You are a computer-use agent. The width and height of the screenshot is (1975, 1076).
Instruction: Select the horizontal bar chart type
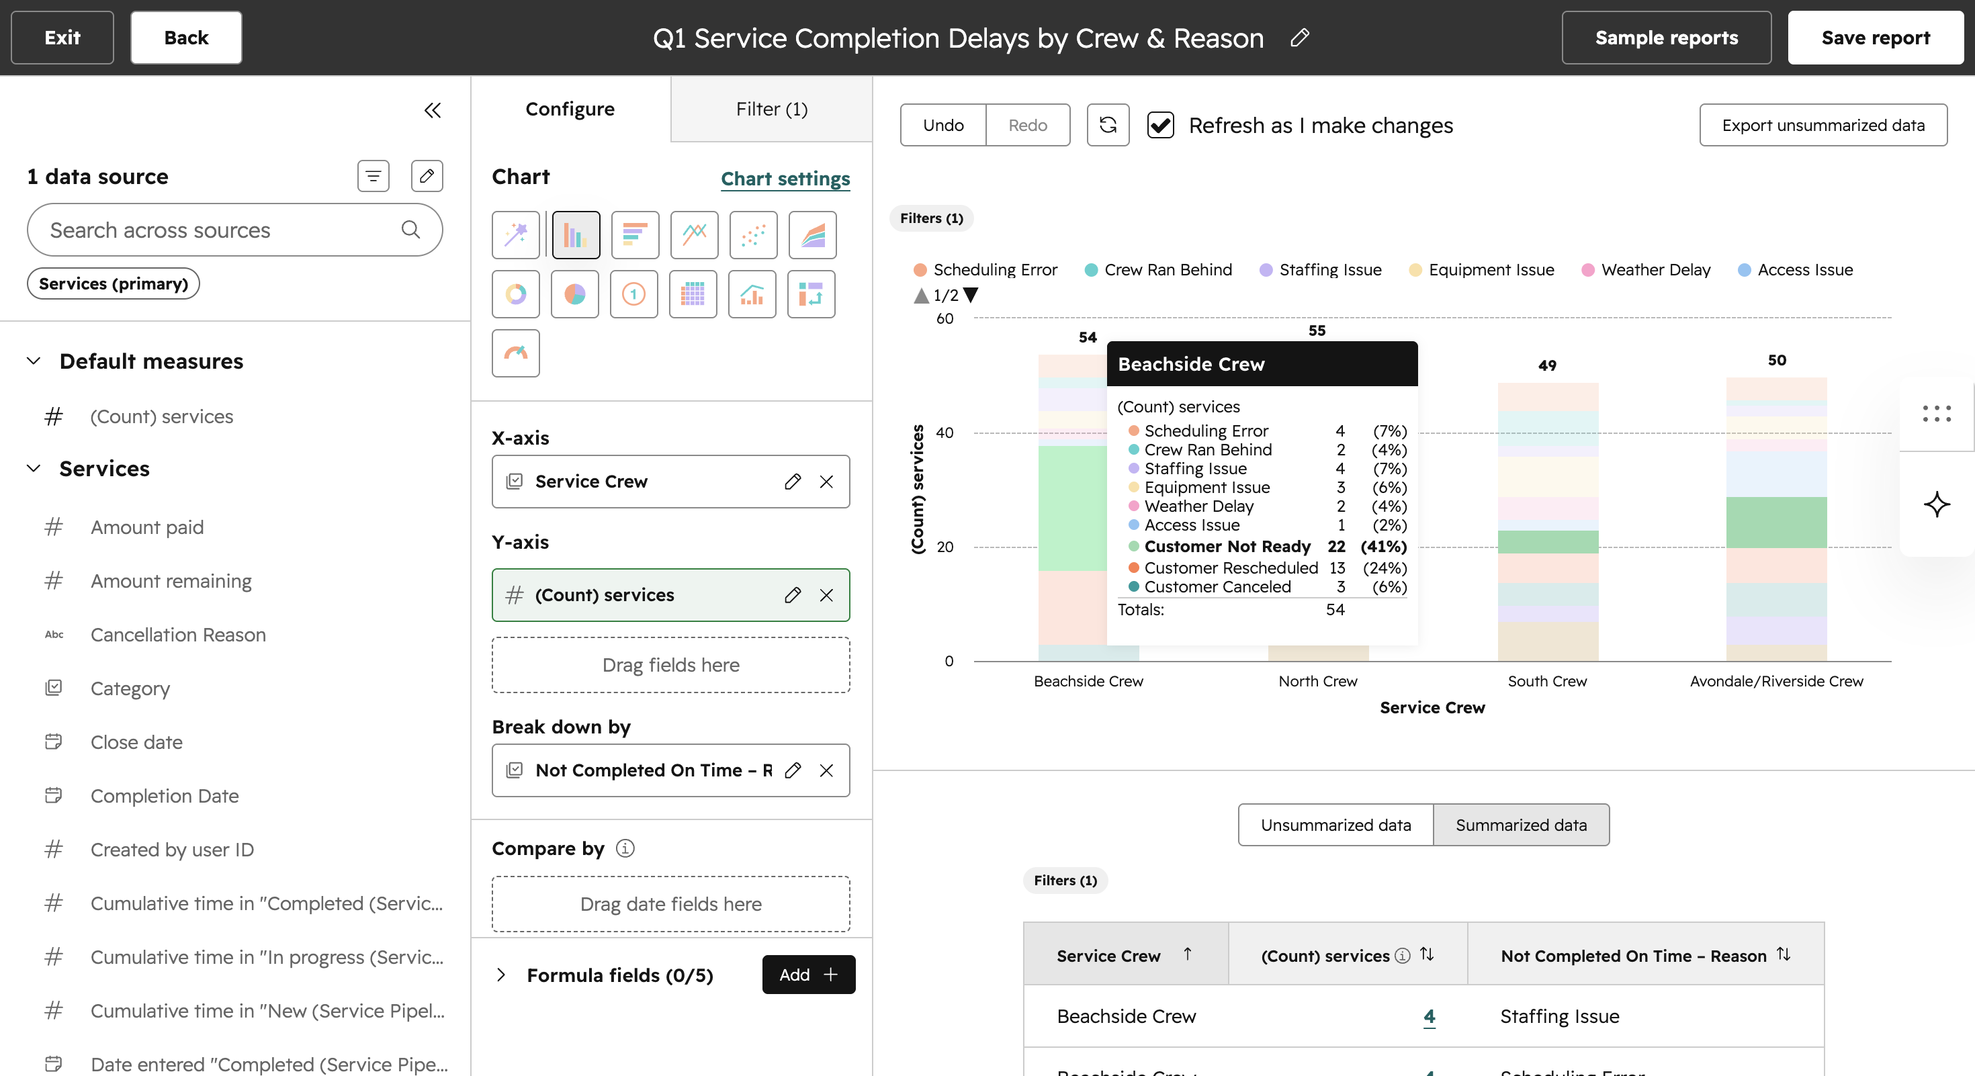click(x=635, y=234)
